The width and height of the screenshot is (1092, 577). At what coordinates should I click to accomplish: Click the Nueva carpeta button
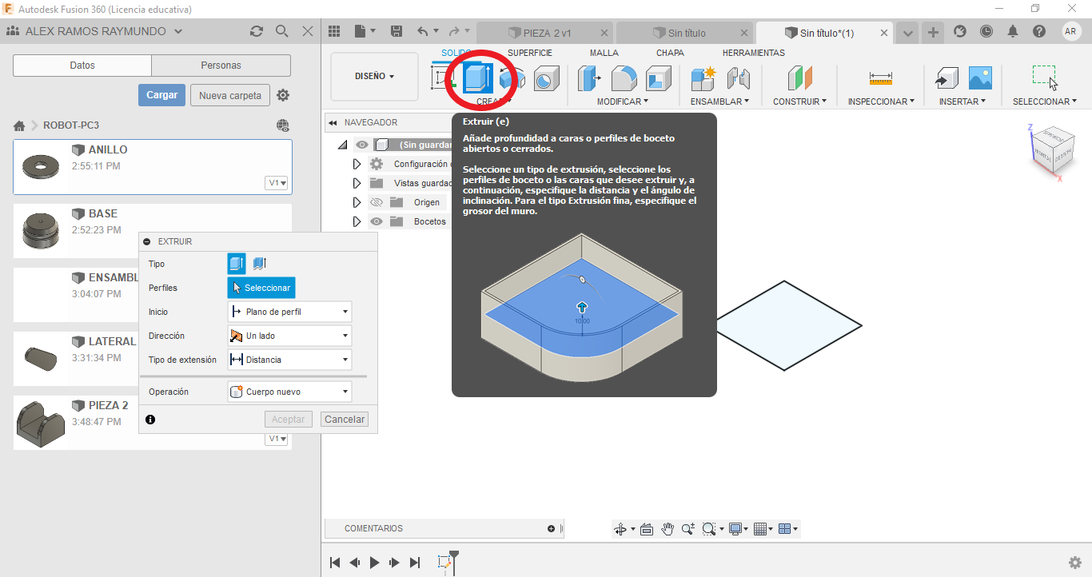point(230,95)
